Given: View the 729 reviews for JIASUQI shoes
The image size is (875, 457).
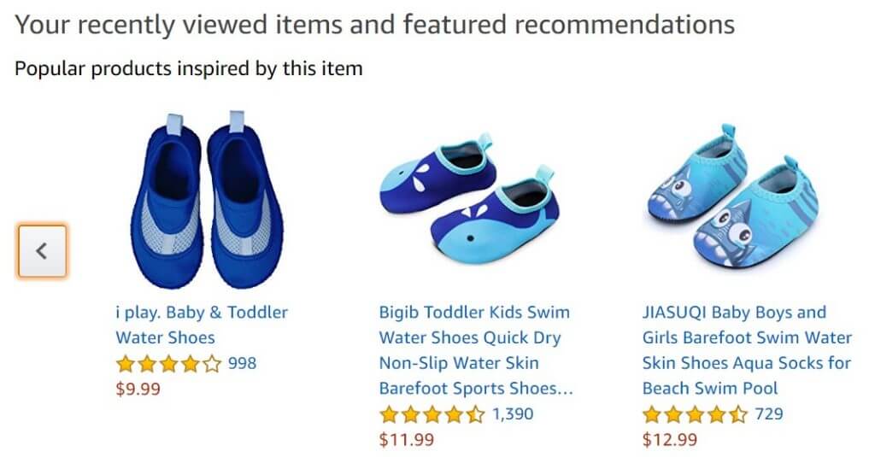Looking at the screenshot, I should coord(769,415).
